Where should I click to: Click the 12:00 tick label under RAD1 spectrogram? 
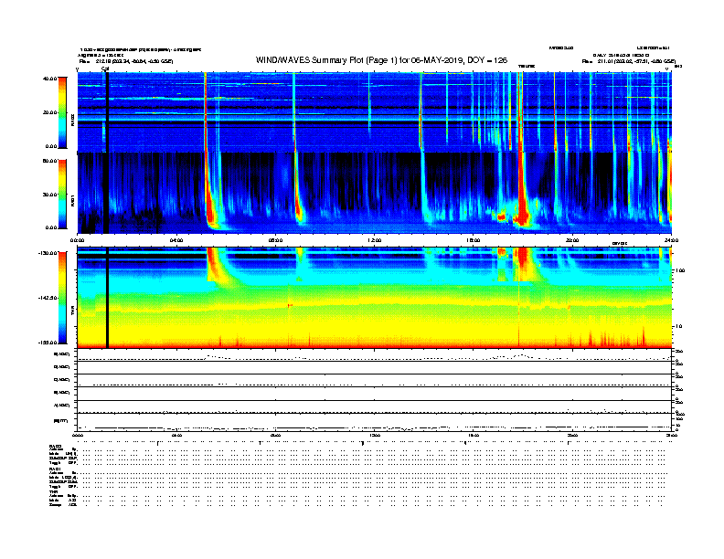[x=374, y=240]
